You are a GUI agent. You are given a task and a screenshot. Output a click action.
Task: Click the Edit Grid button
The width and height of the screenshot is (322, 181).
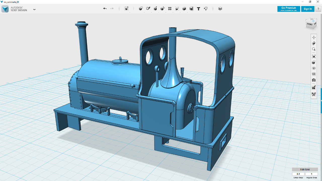coord(305,169)
